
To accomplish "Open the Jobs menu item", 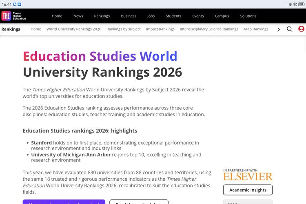I will tap(151, 16).
